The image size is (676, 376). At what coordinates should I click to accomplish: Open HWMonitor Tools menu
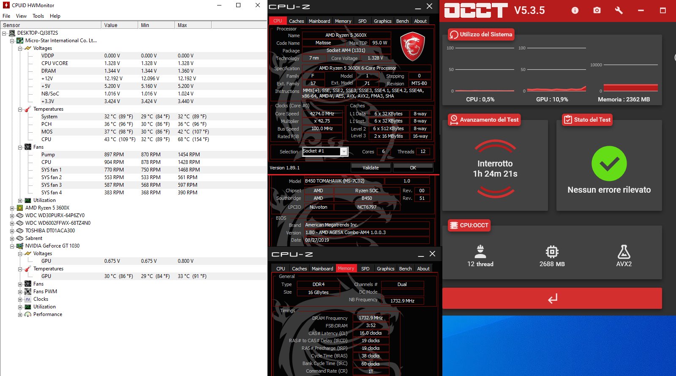pos(38,16)
